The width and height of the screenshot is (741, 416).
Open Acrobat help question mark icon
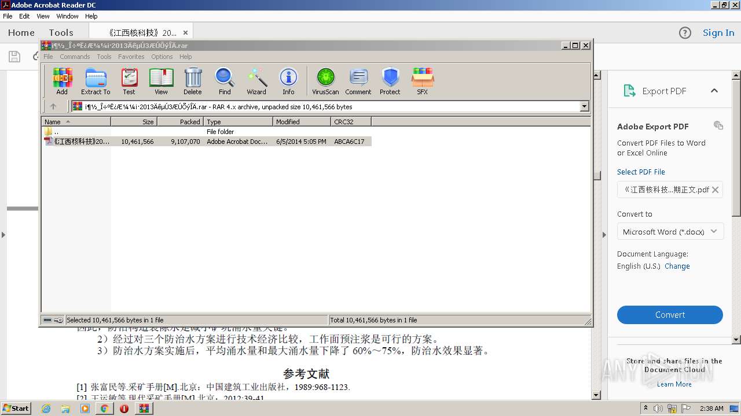(x=685, y=33)
